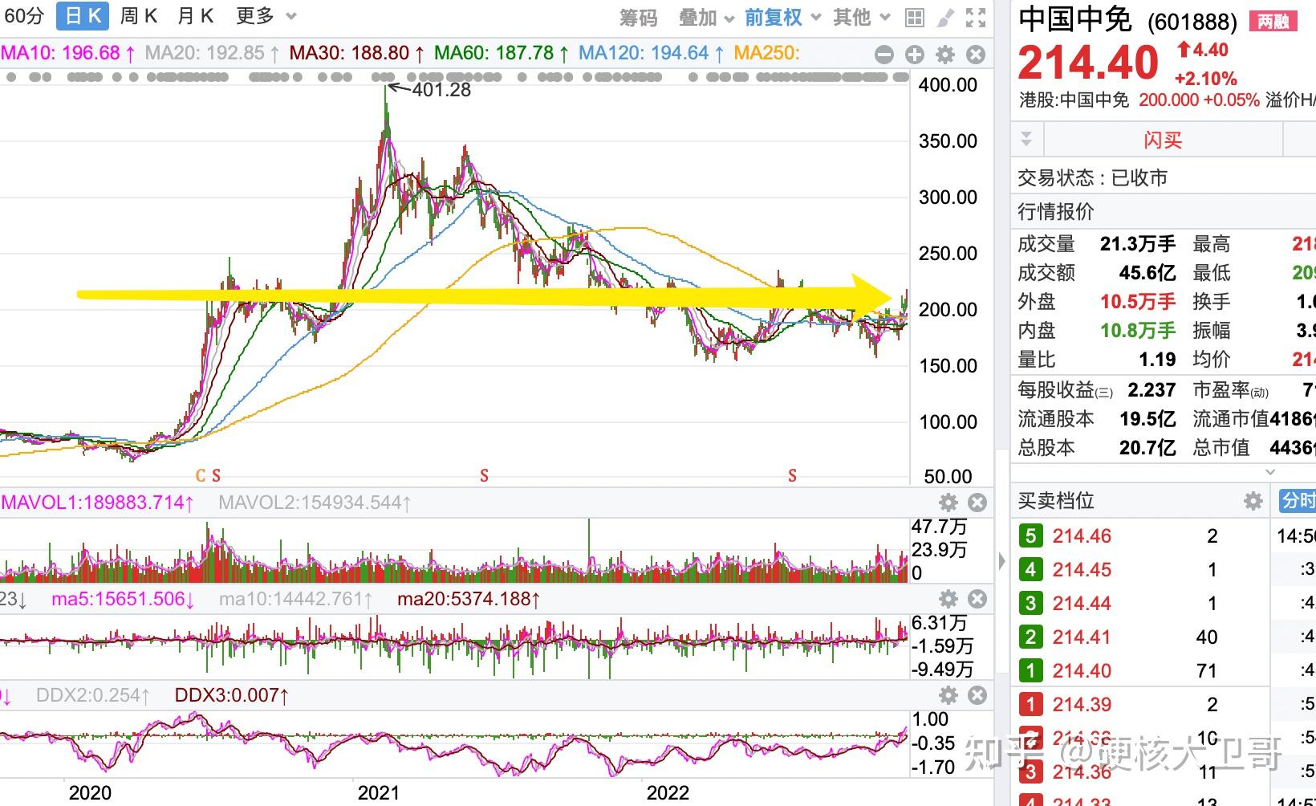Open settings gear beside 买卖档位

[1253, 502]
